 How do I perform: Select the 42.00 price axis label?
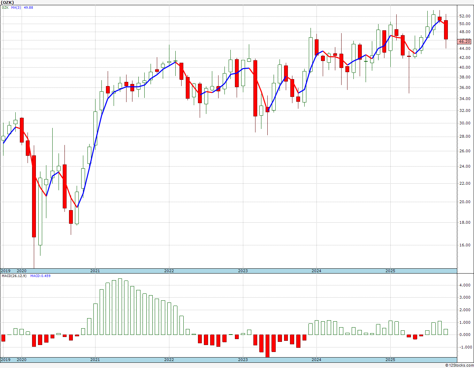point(464,58)
